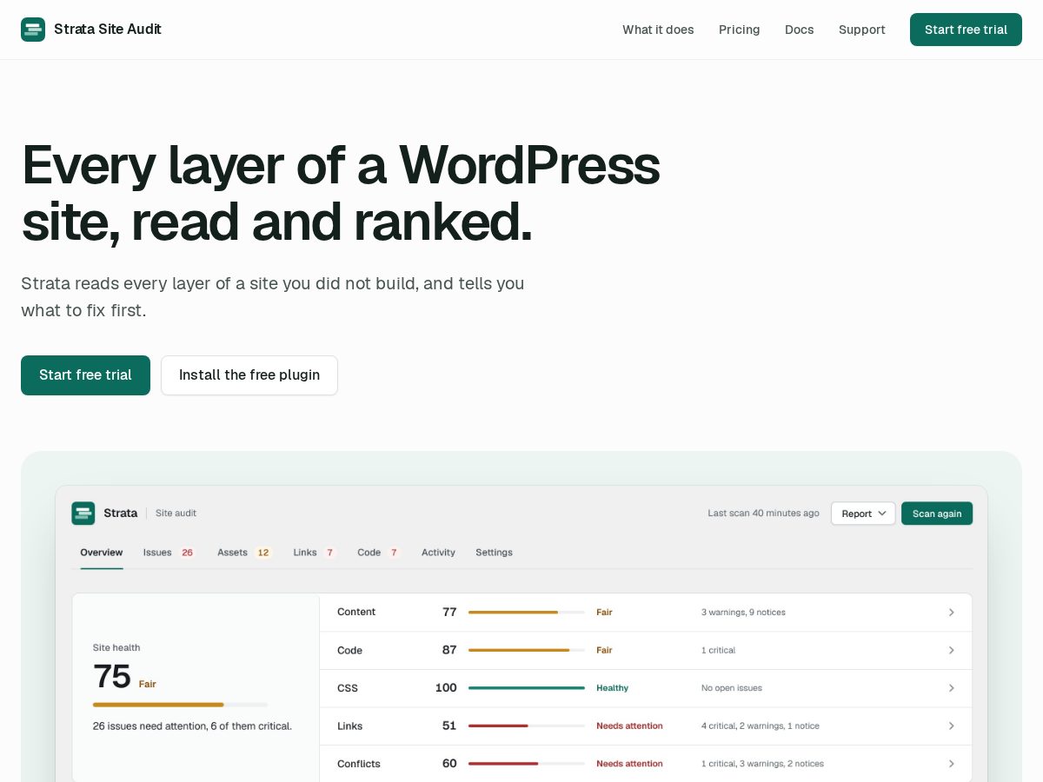The width and height of the screenshot is (1043, 782).
Task: Click the Healthy status label
Action: [612, 688]
